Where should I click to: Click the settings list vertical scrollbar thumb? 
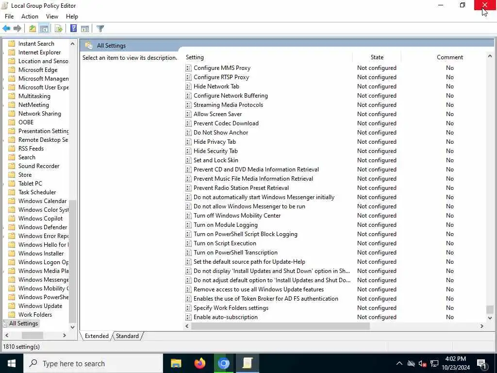coord(490,309)
